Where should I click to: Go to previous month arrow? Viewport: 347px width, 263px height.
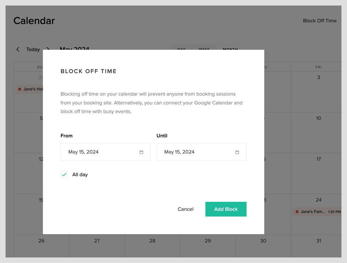coord(18,49)
